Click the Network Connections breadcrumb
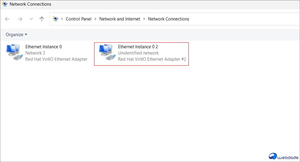Image resolution: width=300 pixels, height=162 pixels. (168, 19)
